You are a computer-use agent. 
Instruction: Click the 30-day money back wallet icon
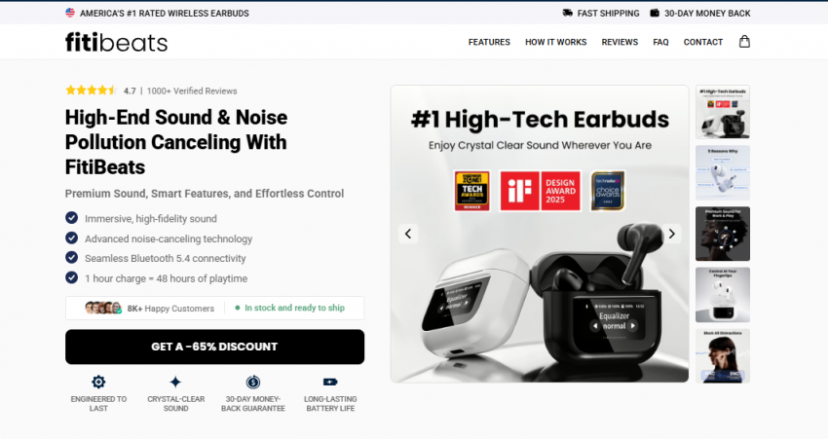coord(655,13)
